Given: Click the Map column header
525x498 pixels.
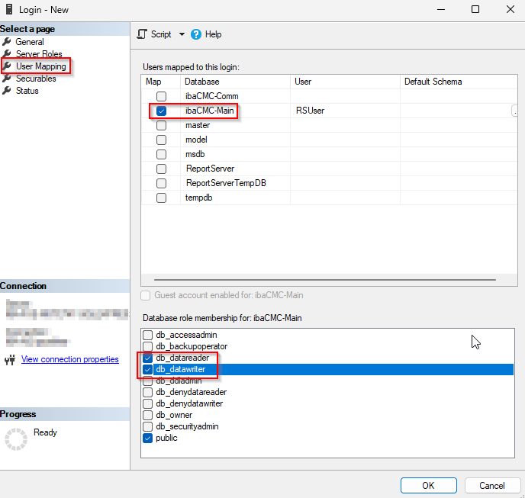Looking at the screenshot, I should [161, 82].
